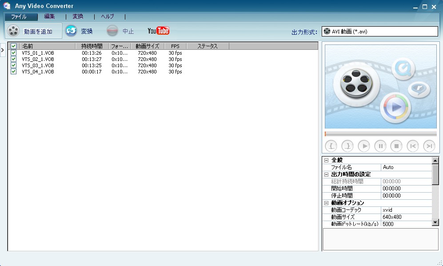Image resolution: width=443 pixels, height=266 pixels.
Task: Click the preview thumbnail image
Action: [x=380, y=86]
